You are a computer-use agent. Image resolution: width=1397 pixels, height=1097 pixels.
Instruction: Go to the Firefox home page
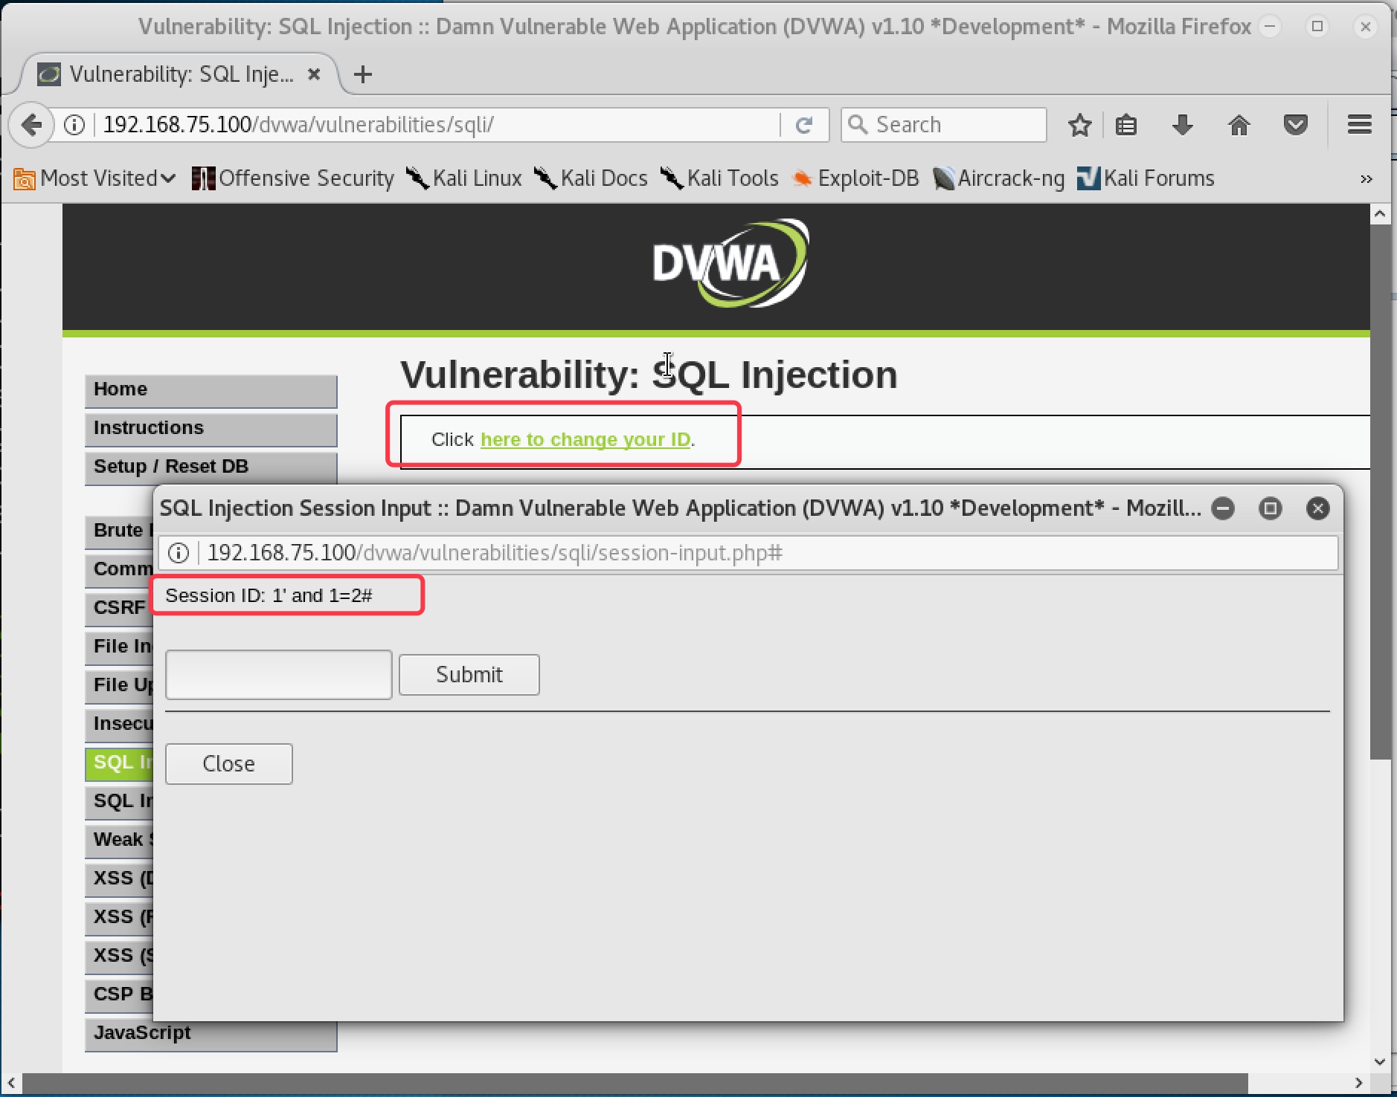[1239, 124]
